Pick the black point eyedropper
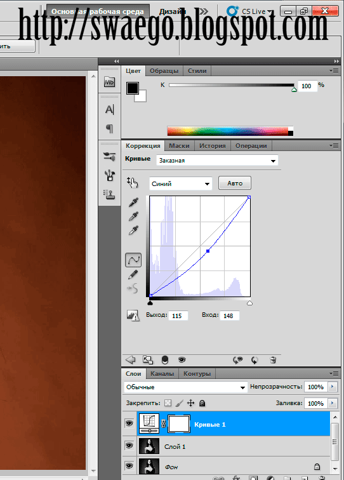This screenshot has width=344, height=480. click(x=133, y=202)
